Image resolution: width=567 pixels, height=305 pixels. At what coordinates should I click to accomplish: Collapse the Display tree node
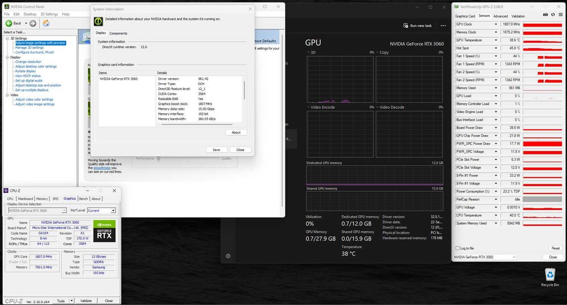7,57
